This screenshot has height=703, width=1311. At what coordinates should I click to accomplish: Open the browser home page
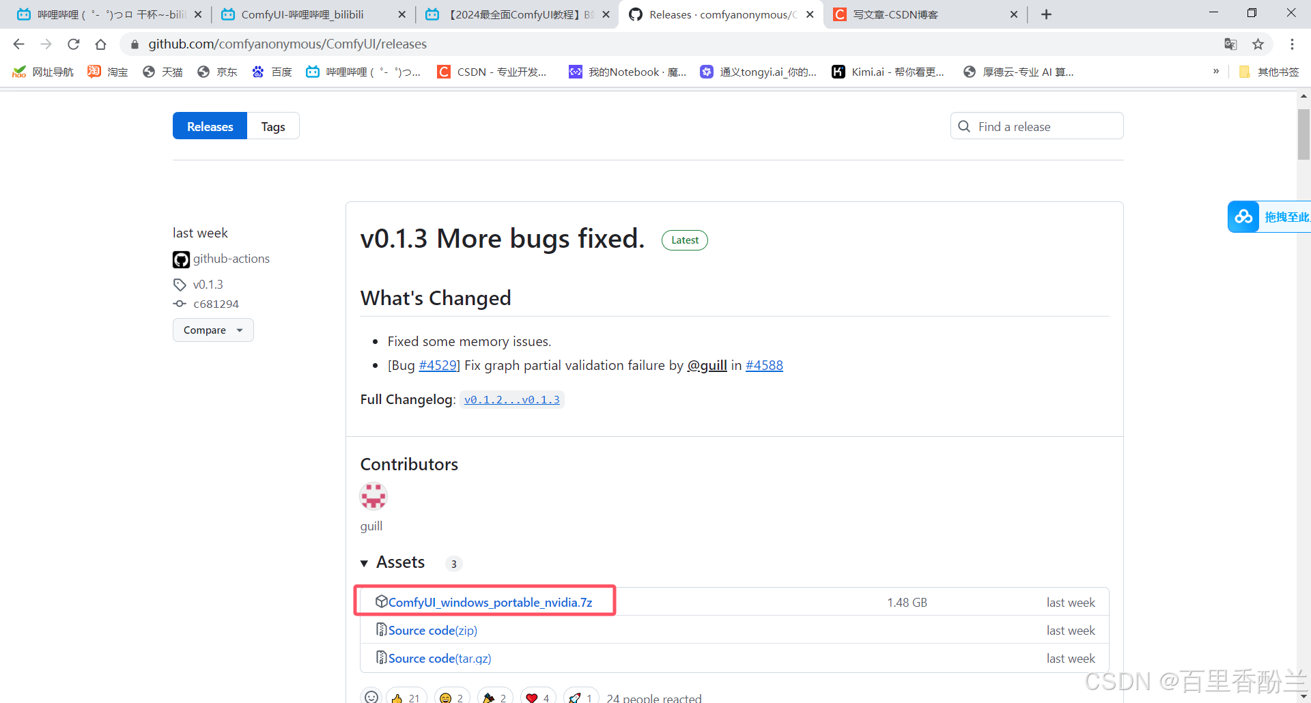coord(100,44)
